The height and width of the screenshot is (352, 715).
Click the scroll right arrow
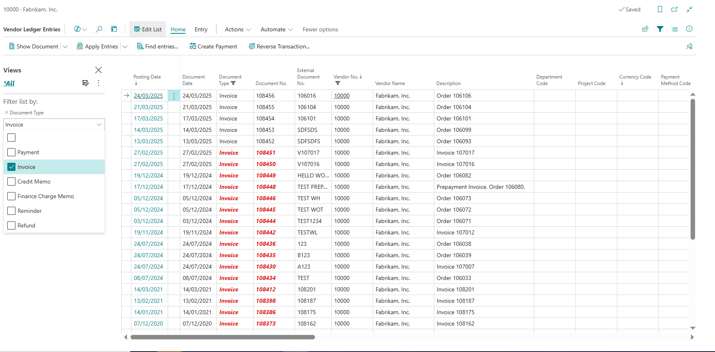coord(692,337)
